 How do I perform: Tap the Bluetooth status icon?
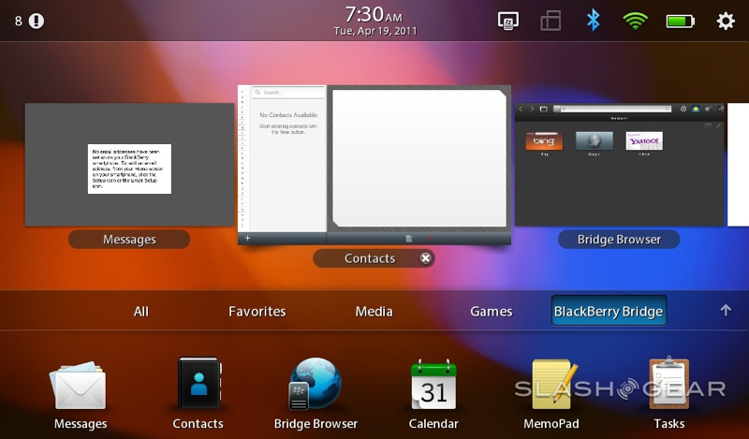(593, 21)
